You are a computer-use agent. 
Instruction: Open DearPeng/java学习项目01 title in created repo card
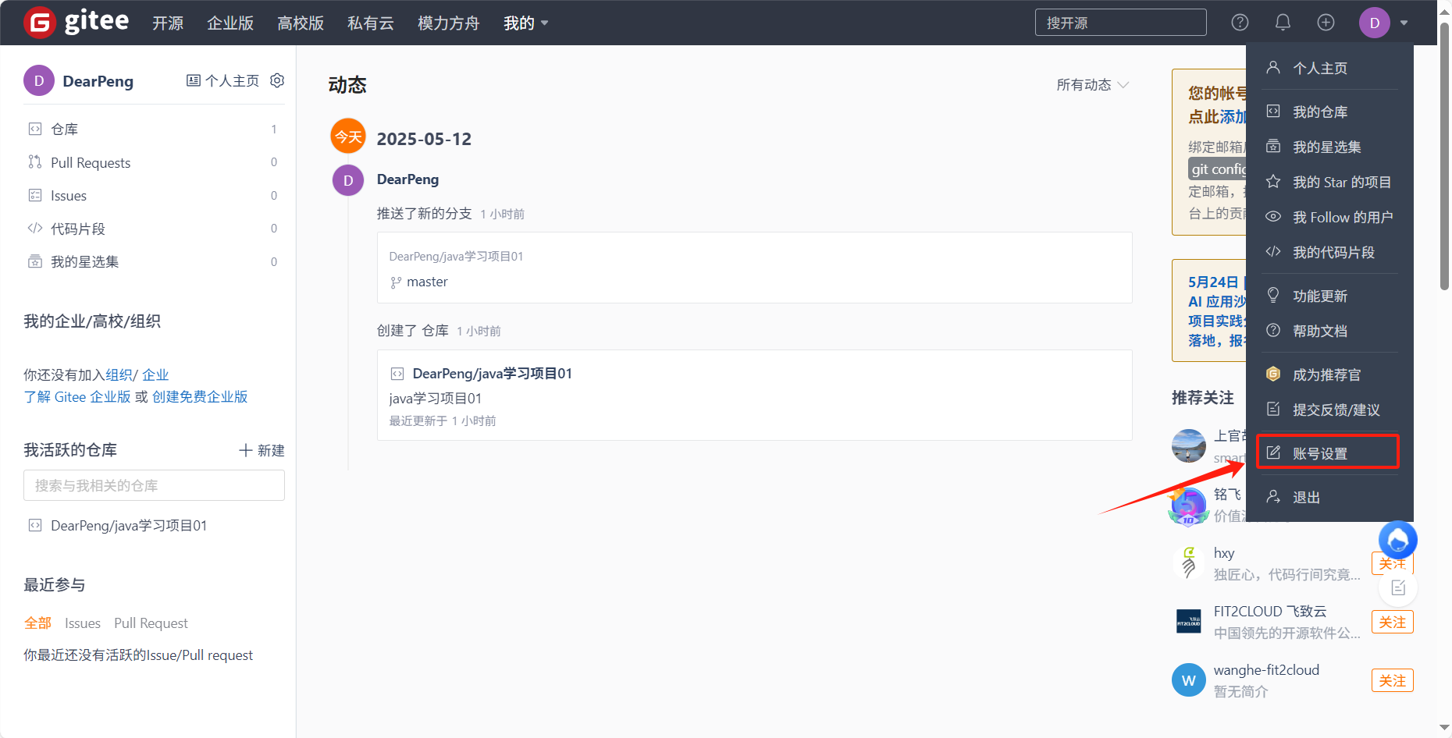[492, 374]
